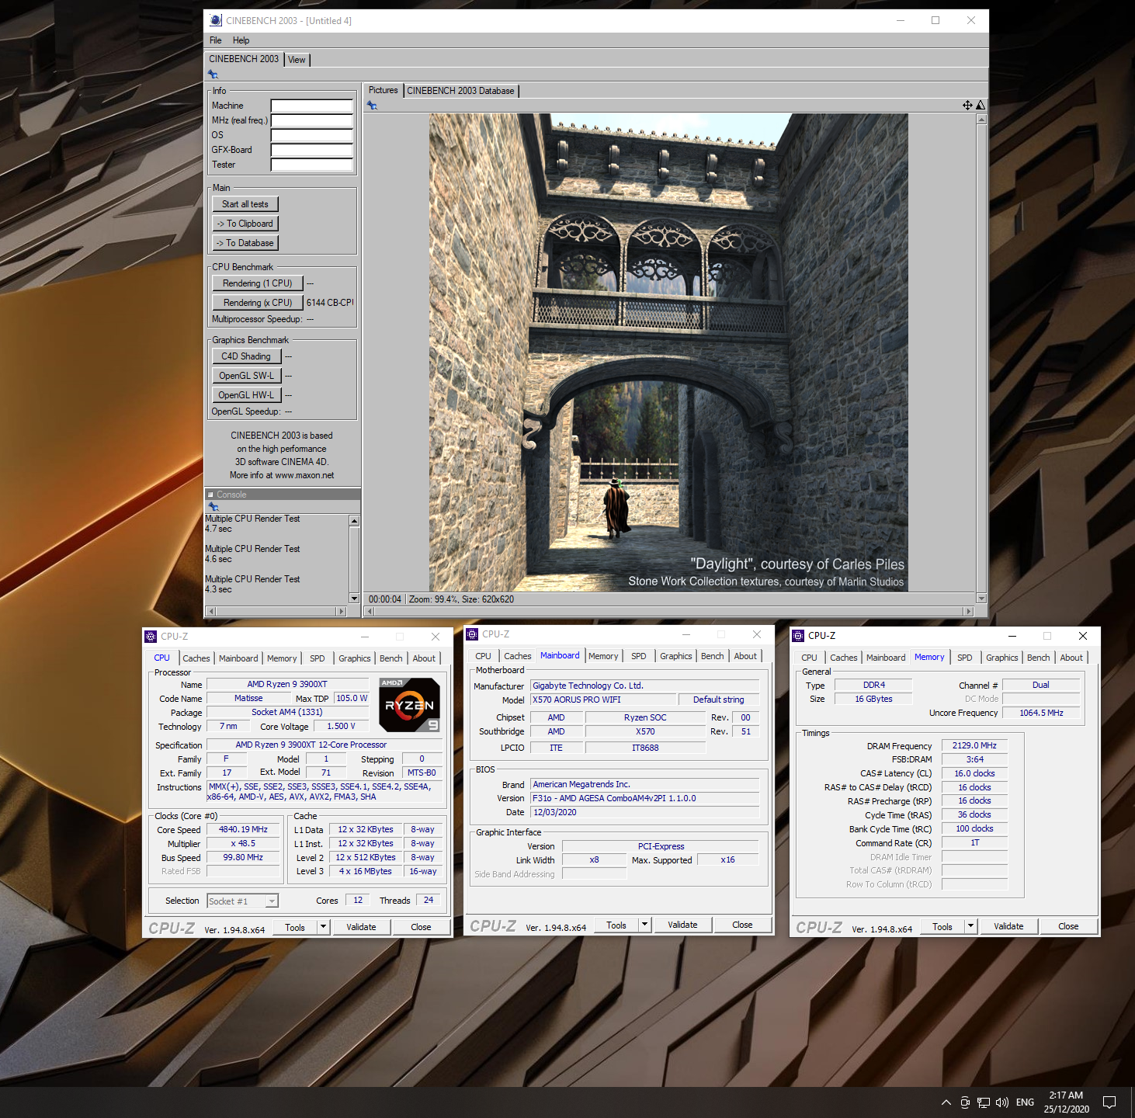Click picture viewer vertical scrollbar down arrow
The image size is (1135, 1118).
(981, 599)
